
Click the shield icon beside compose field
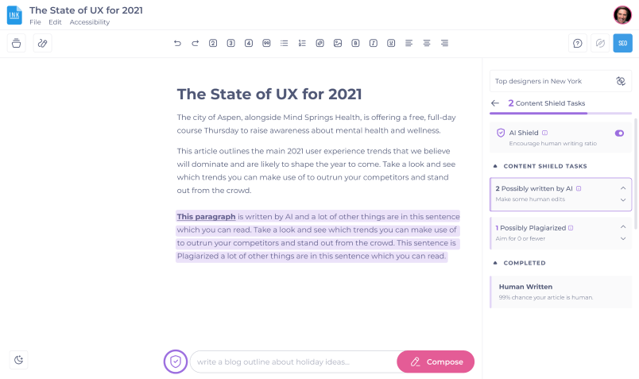(176, 362)
